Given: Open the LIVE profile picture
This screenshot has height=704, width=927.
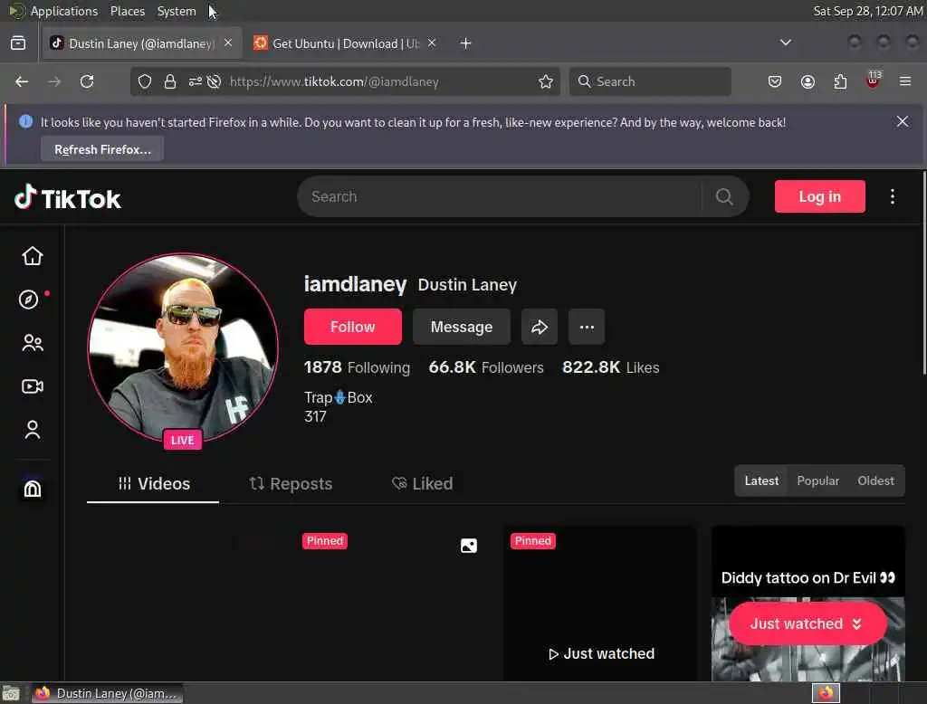Looking at the screenshot, I should pyautogui.click(x=183, y=348).
